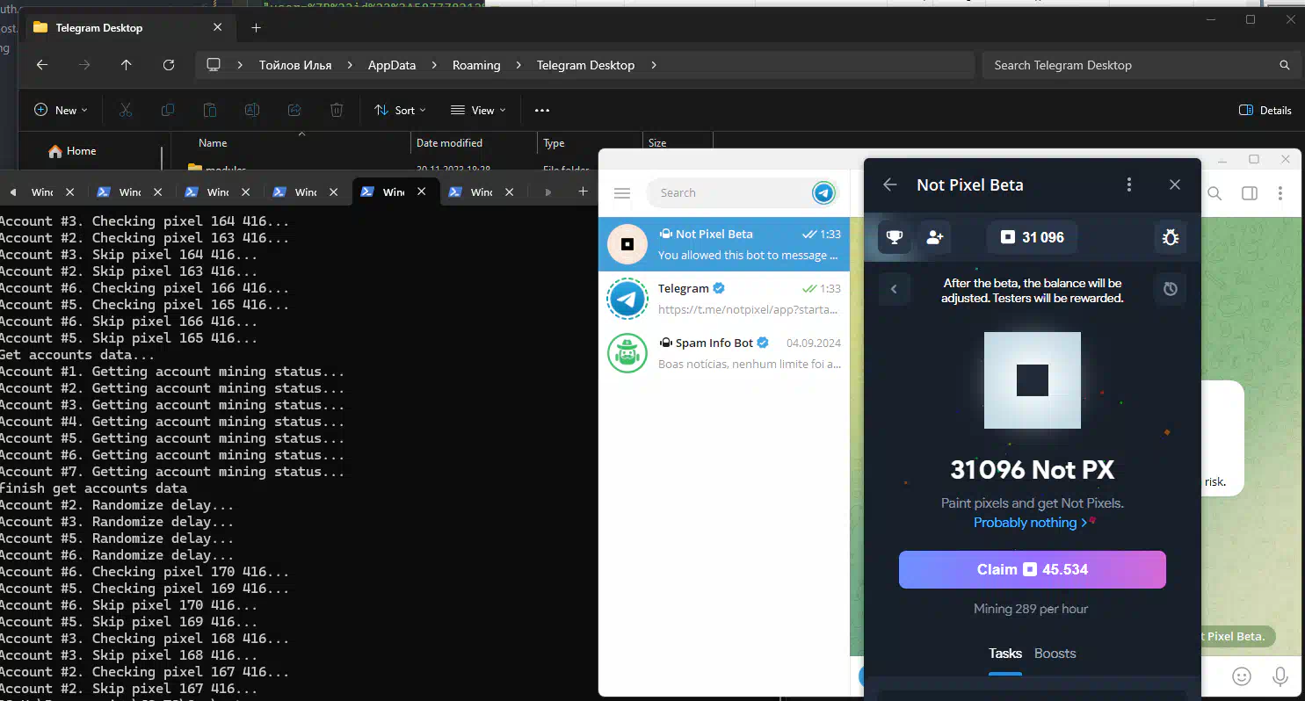The height and width of the screenshot is (701, 1305).
Task: Open the Telegram service chat
Action: tap(724, 299)
